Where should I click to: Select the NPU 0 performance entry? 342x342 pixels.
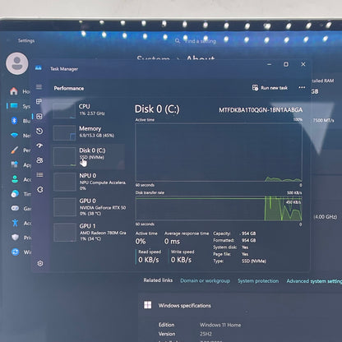(89, 182)
